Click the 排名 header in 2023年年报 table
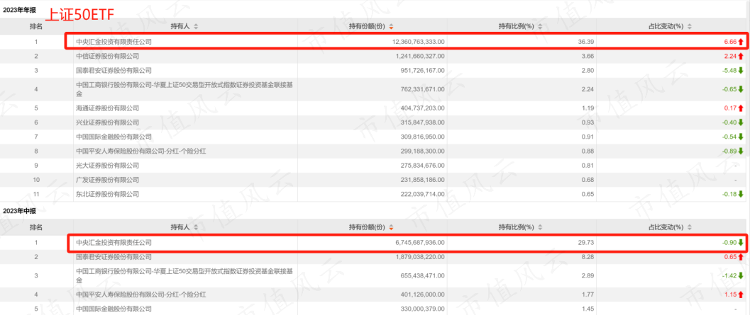 (36, 26)
